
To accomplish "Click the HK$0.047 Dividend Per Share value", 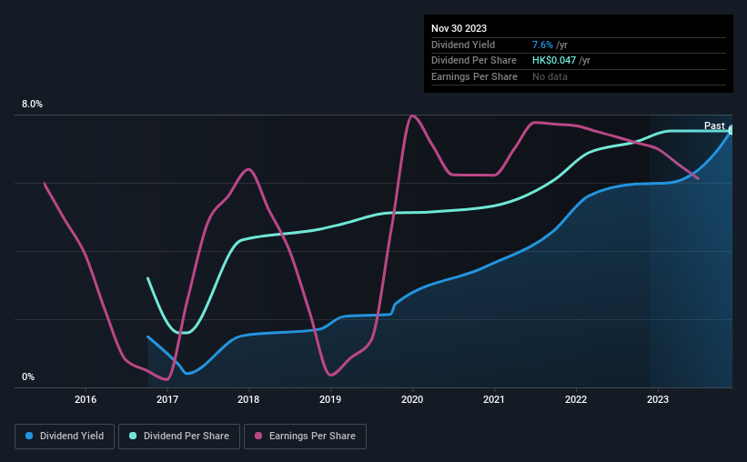I will (554, 61).
